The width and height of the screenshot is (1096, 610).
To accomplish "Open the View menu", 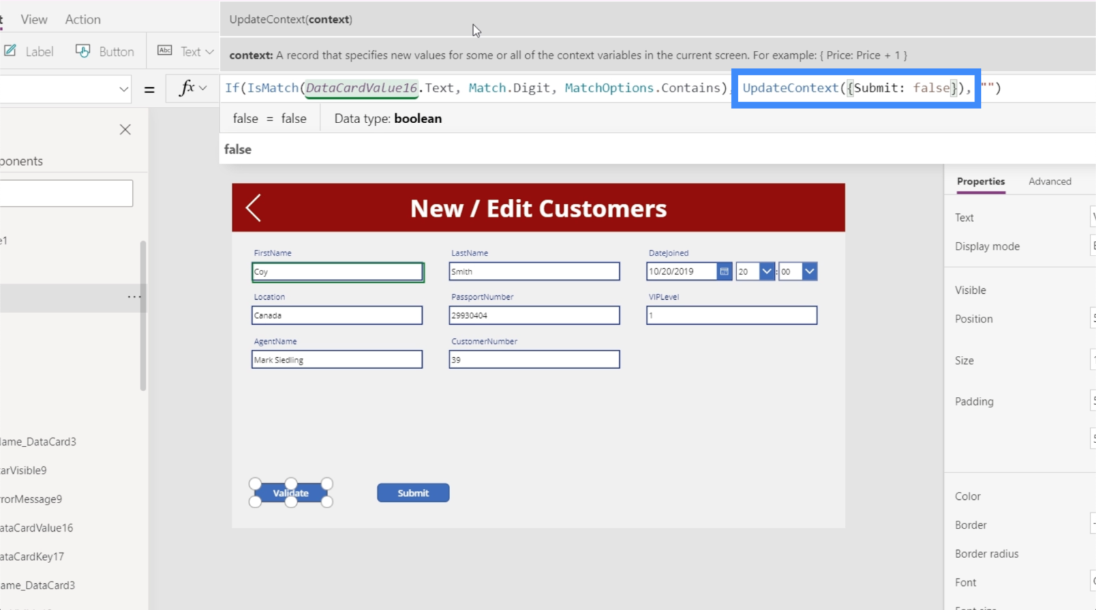I will click(x=34, y=20).
